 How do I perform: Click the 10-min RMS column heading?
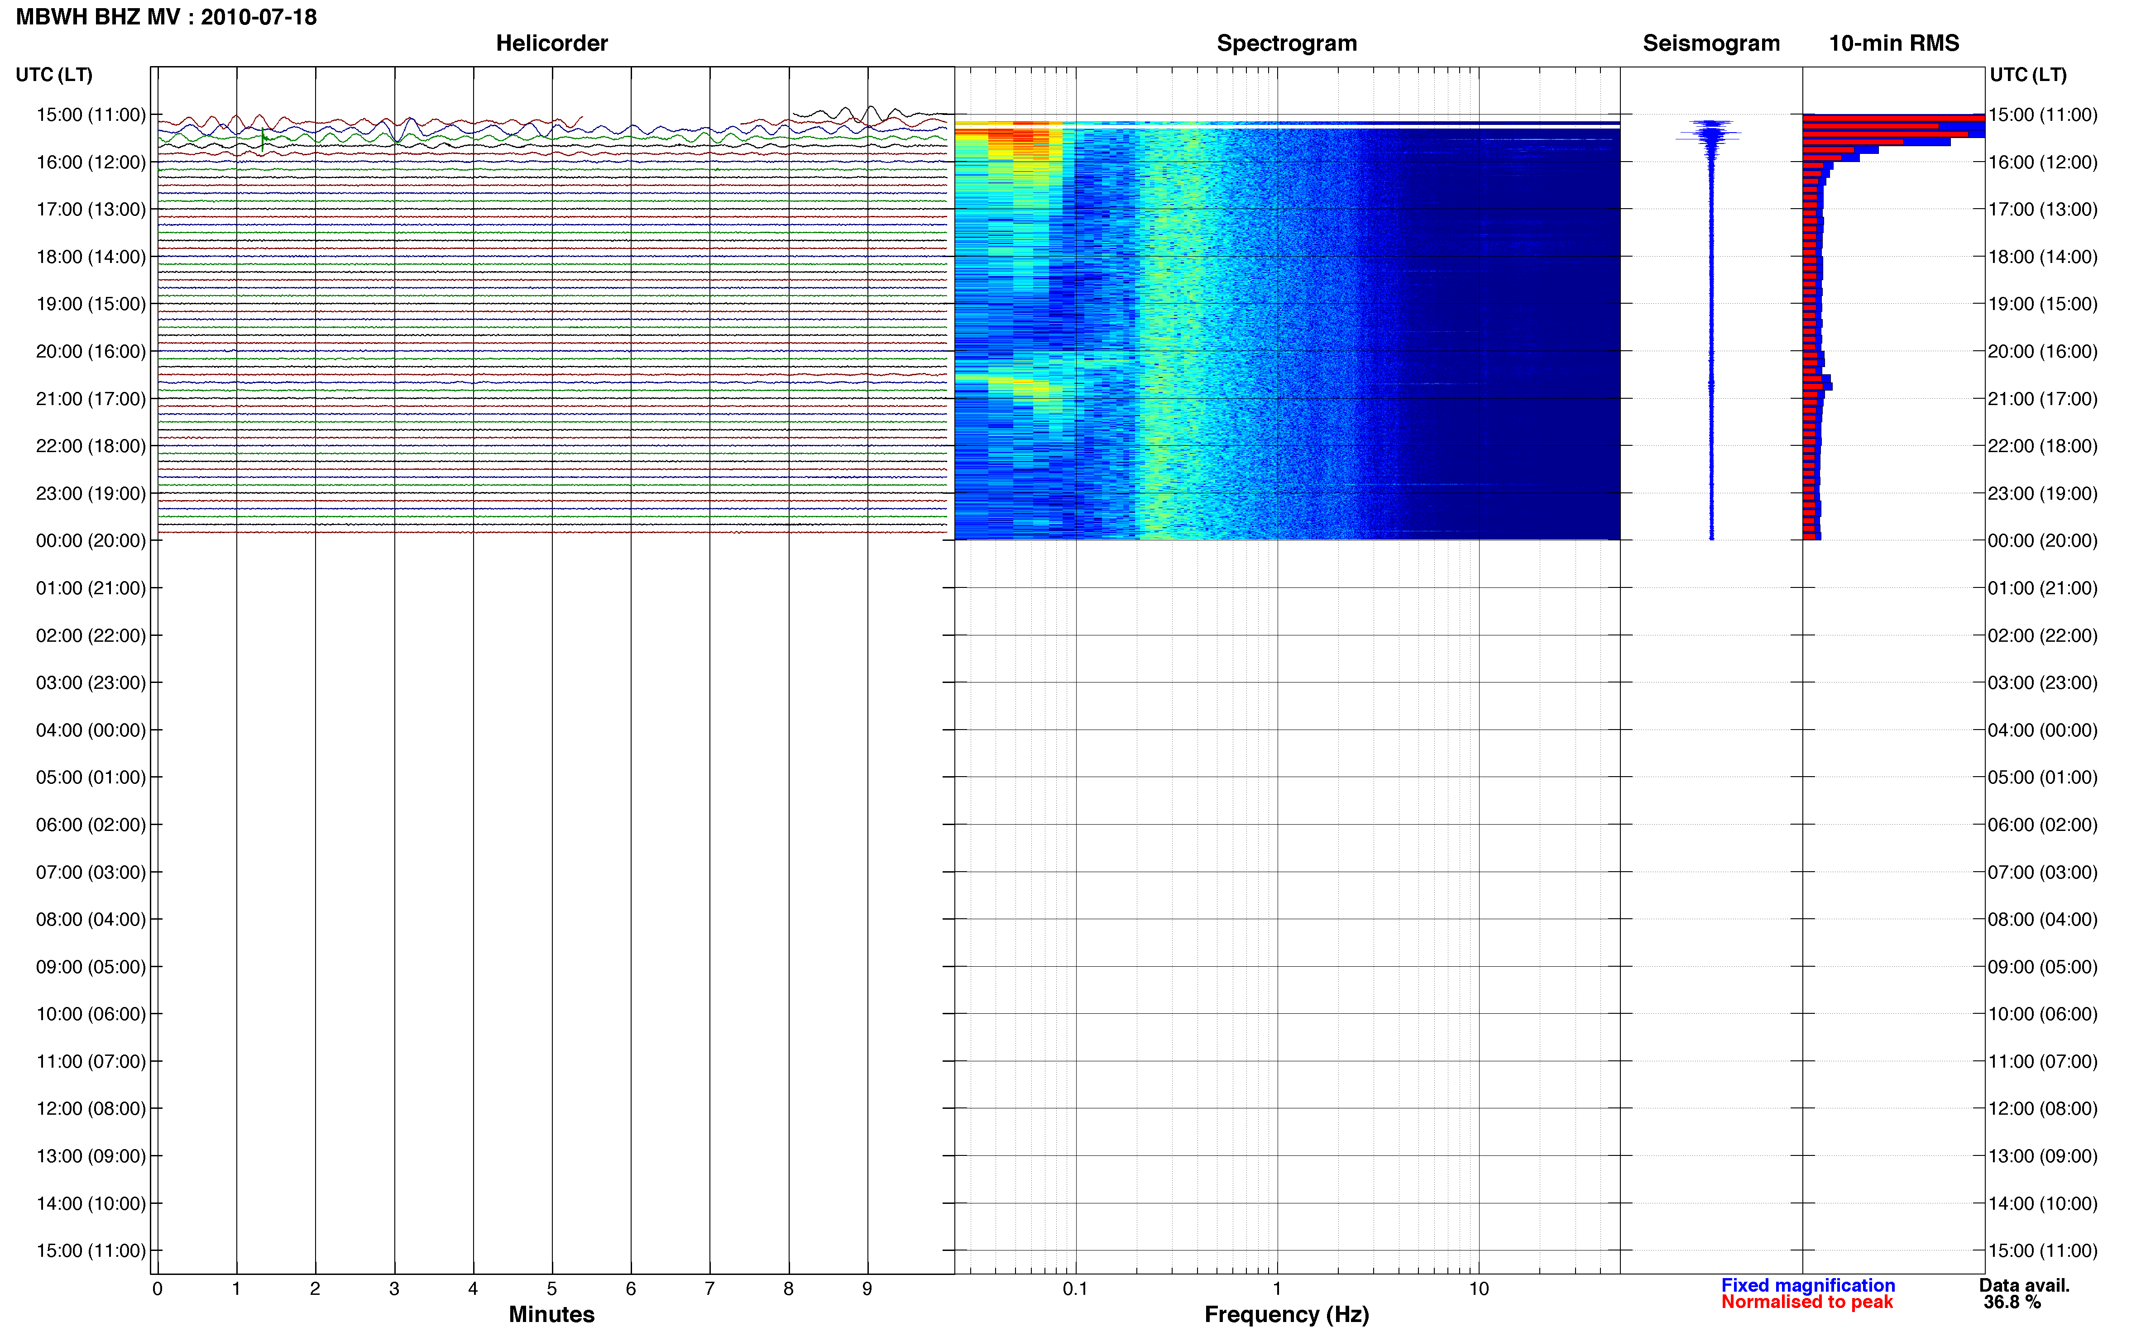tap(1893, 43)
